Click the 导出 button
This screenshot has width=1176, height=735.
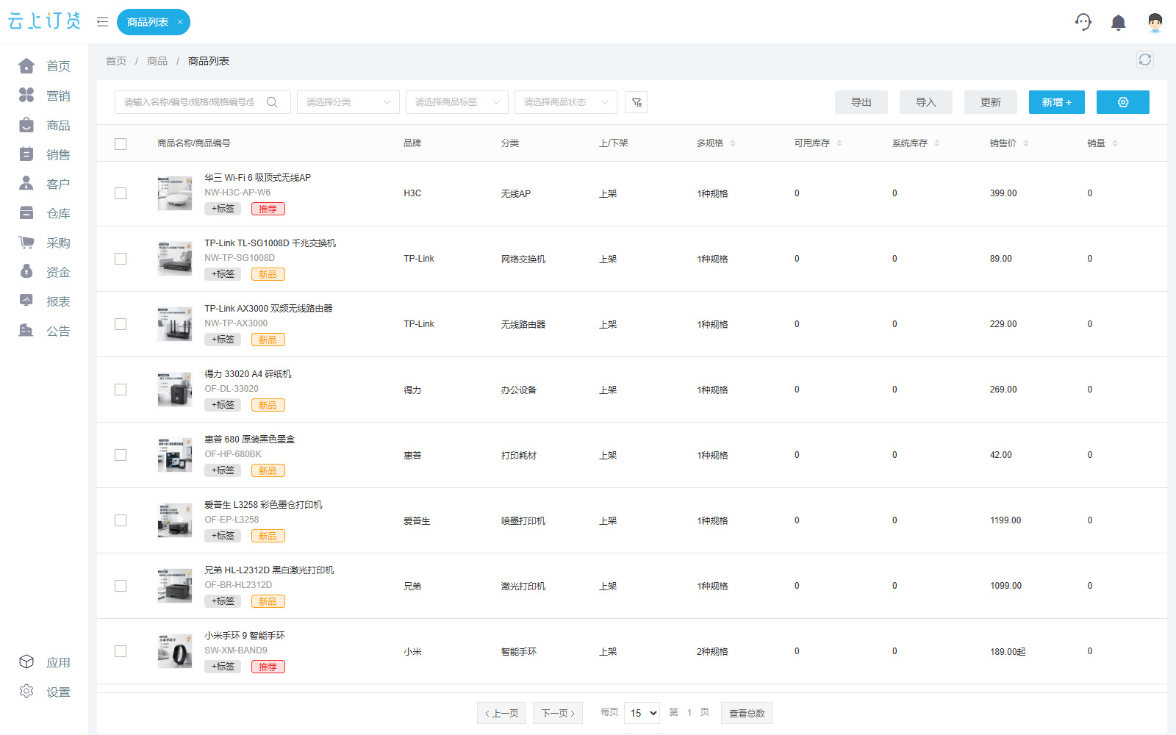(x=861, y=102)
